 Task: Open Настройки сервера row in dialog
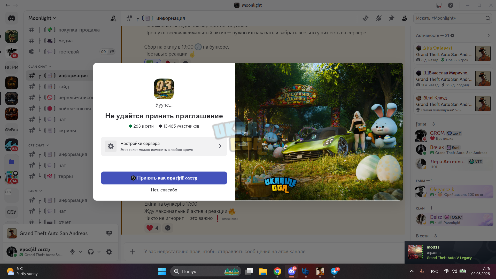point(164,146)
